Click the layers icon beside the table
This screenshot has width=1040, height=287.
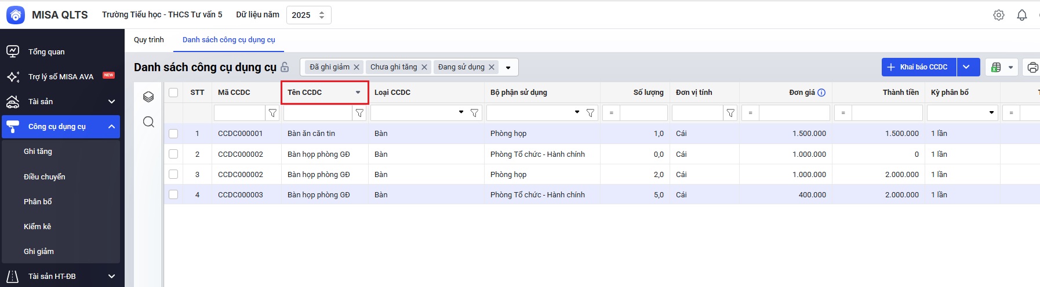pyautogui.click(x=148, y=97)
